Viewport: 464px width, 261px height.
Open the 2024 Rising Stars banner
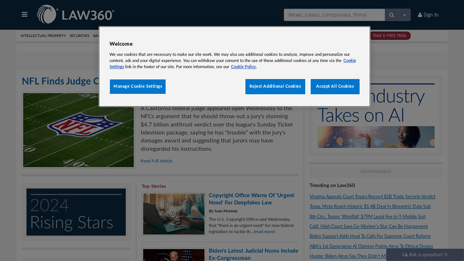coord(76,212)
